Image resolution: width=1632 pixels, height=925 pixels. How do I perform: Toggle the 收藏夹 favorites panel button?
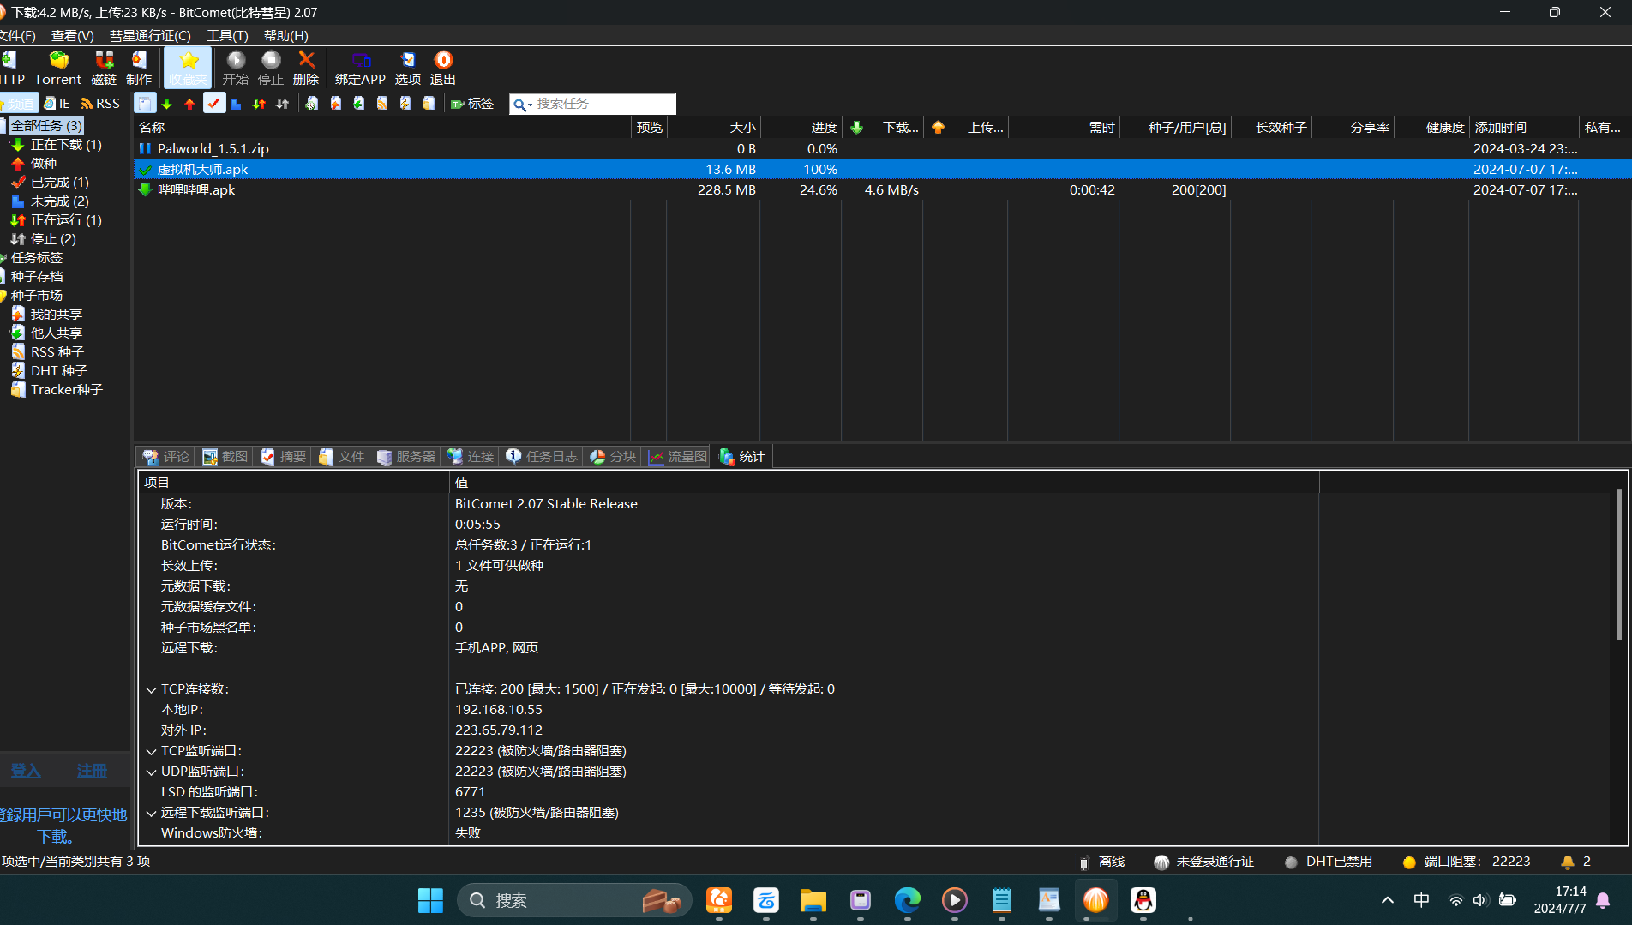pos(188,67)
